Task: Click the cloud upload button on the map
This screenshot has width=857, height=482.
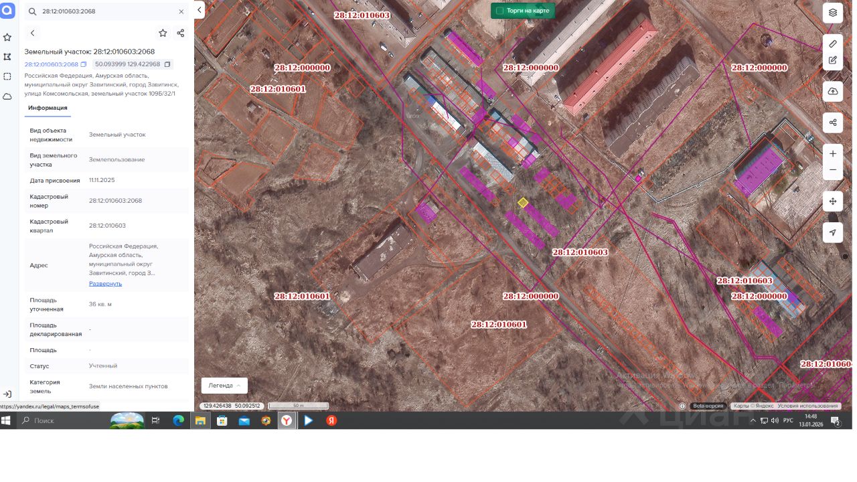Action: click(x=833, y=91)
